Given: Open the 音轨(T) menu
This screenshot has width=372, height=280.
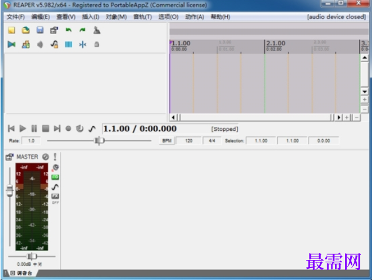Looking at the screenshot, I should pos(142,17).
